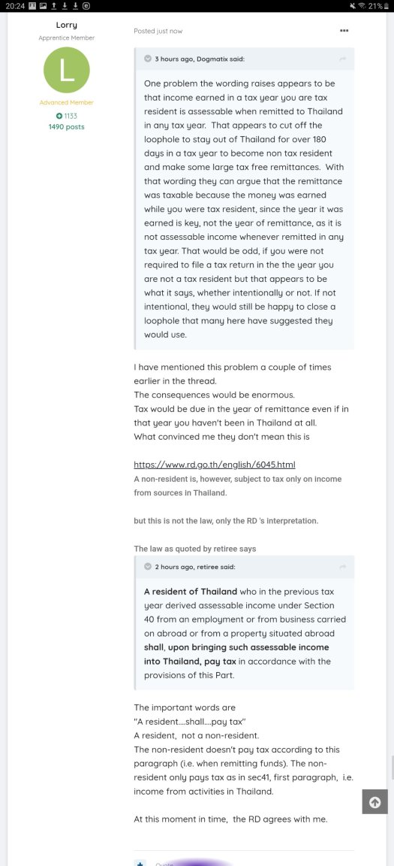This screenshot has width=394, height=866.
Task: Tap the image notification icon in status bar
Action: [43, 5]
